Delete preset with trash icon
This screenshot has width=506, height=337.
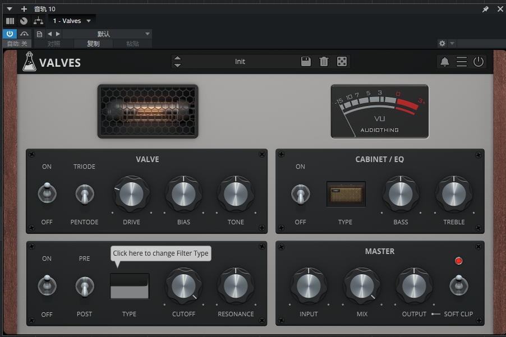324,61
